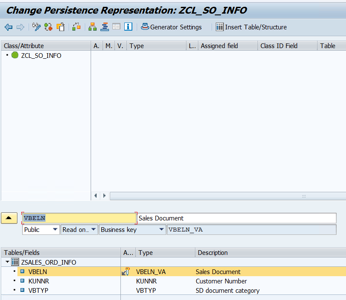Click the Active/Inactive green-red circles icon
Viewport: 346px width, 300px height.
[49, 27]
